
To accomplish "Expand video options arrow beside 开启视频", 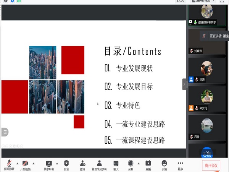I will (x=34, y=163).
